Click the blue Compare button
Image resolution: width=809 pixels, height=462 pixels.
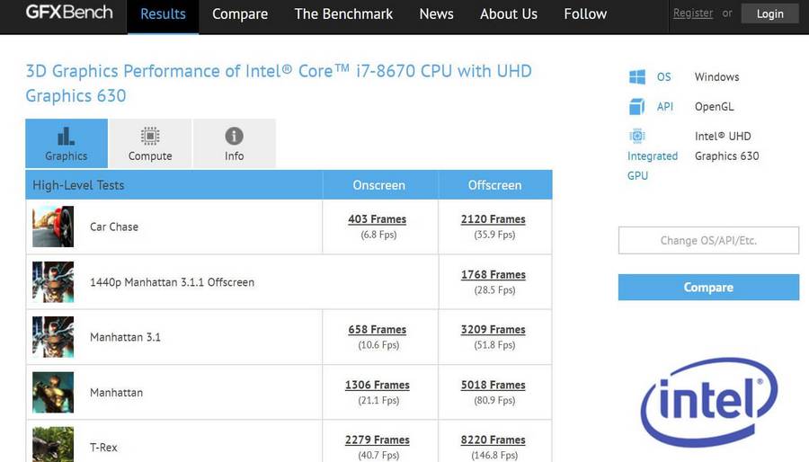(708, 288)
